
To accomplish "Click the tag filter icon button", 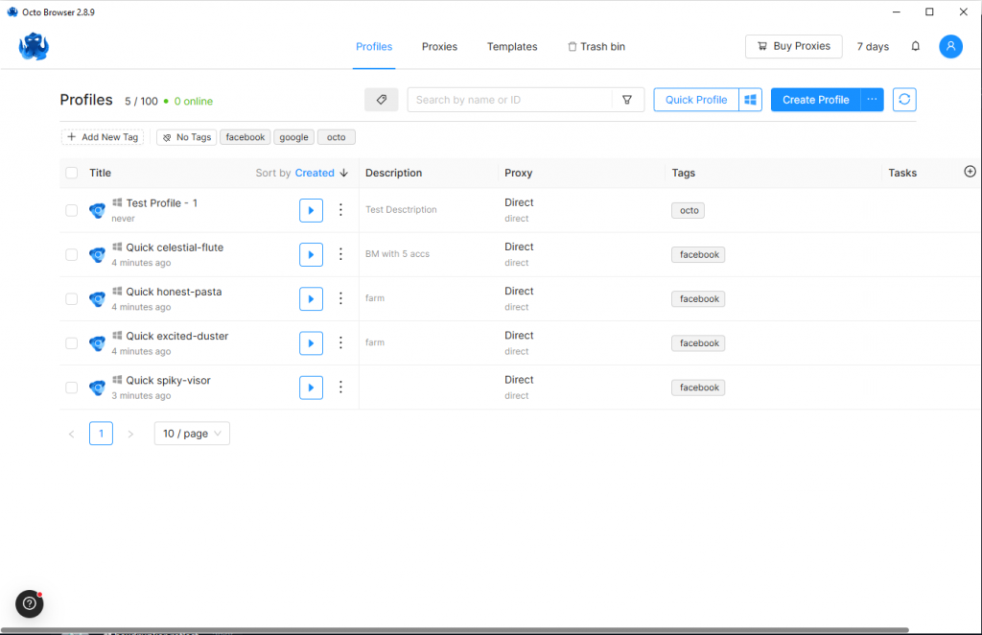I will [x=381, y=100].
